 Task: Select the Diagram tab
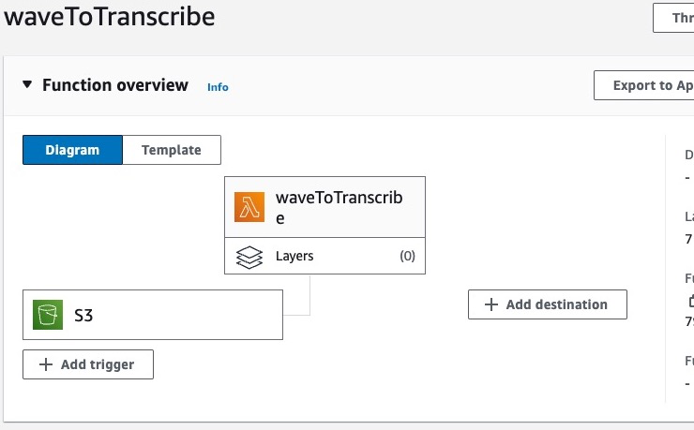(x=72, y=150)
